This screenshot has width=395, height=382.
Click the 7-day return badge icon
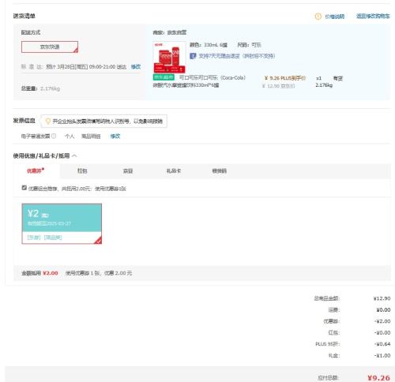pyautogui.click(x=193, y=56)
